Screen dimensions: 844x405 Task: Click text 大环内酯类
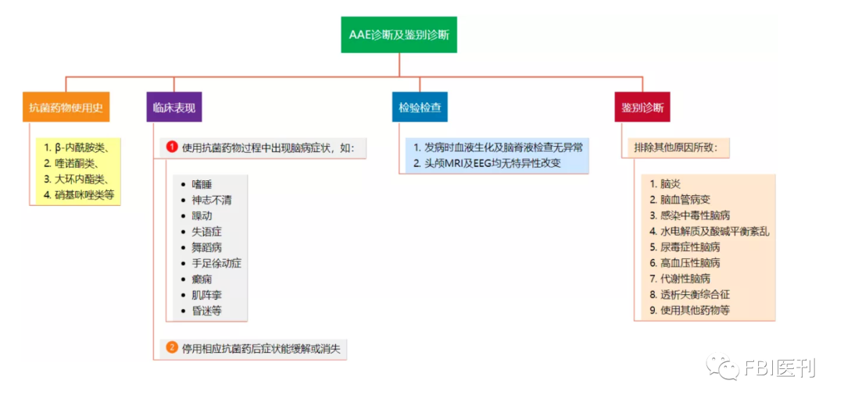(80, 179)
